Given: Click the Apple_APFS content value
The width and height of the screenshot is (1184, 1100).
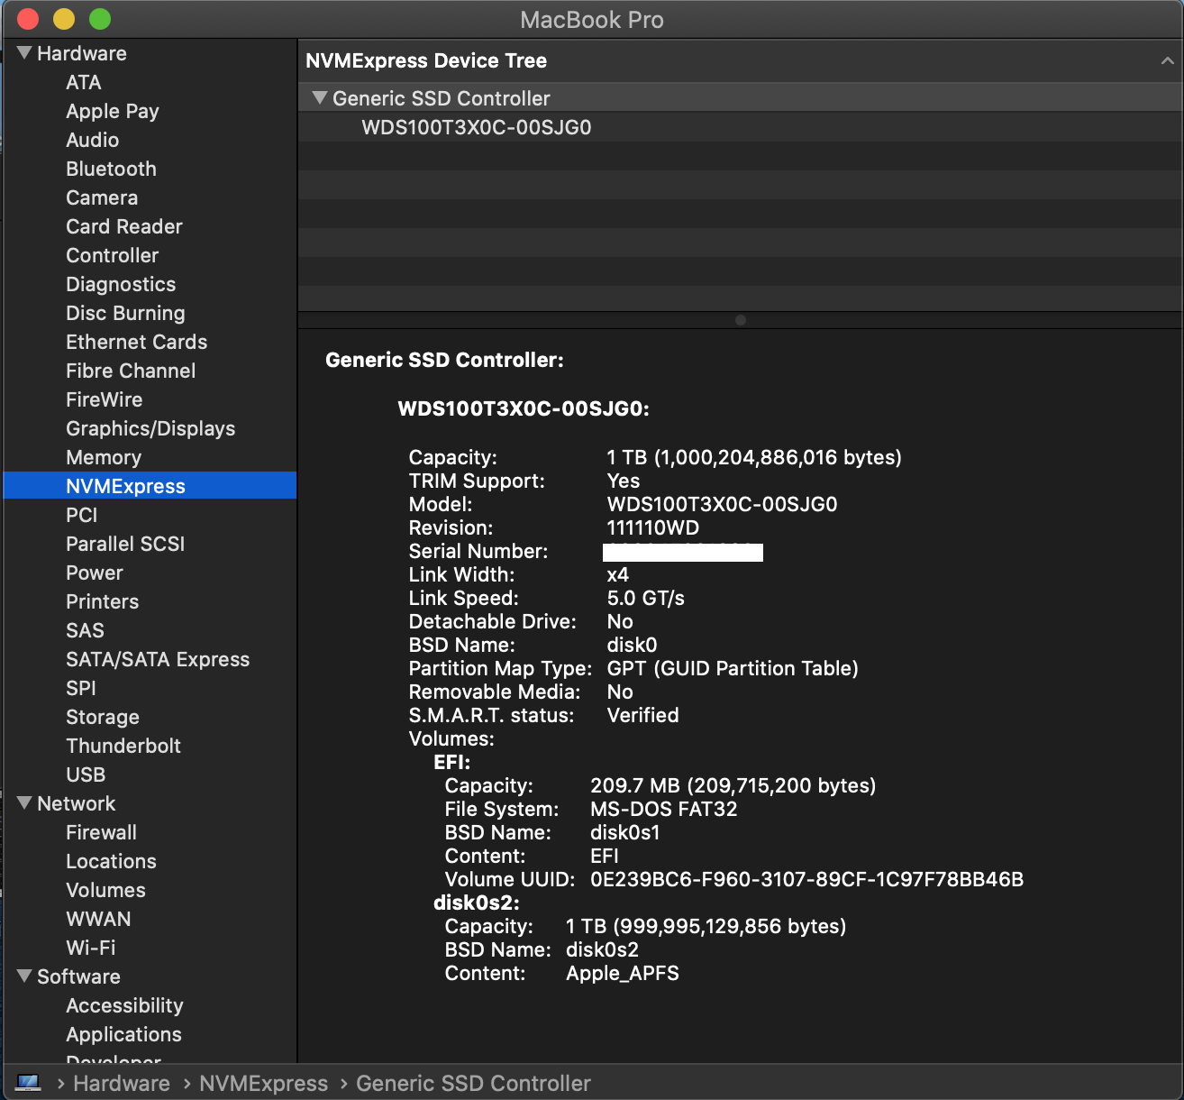Looking at the screenshot, I should tap(623, 973).
